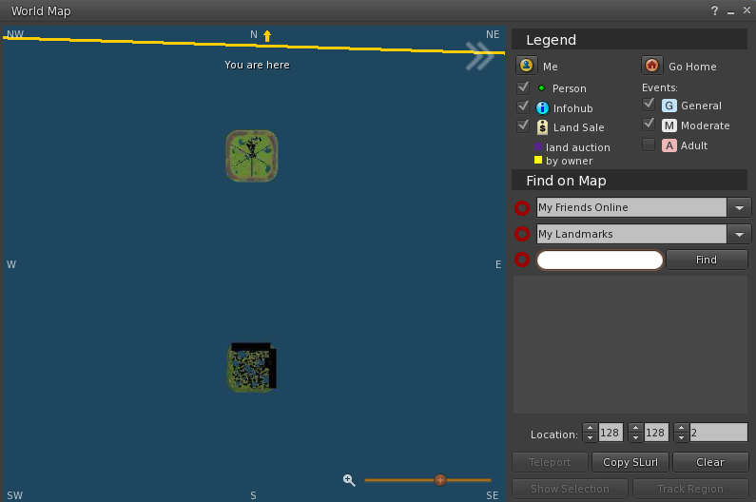Click red circle beside search field
This screenshot has width=756, height=502.
[x=522, y=260]
